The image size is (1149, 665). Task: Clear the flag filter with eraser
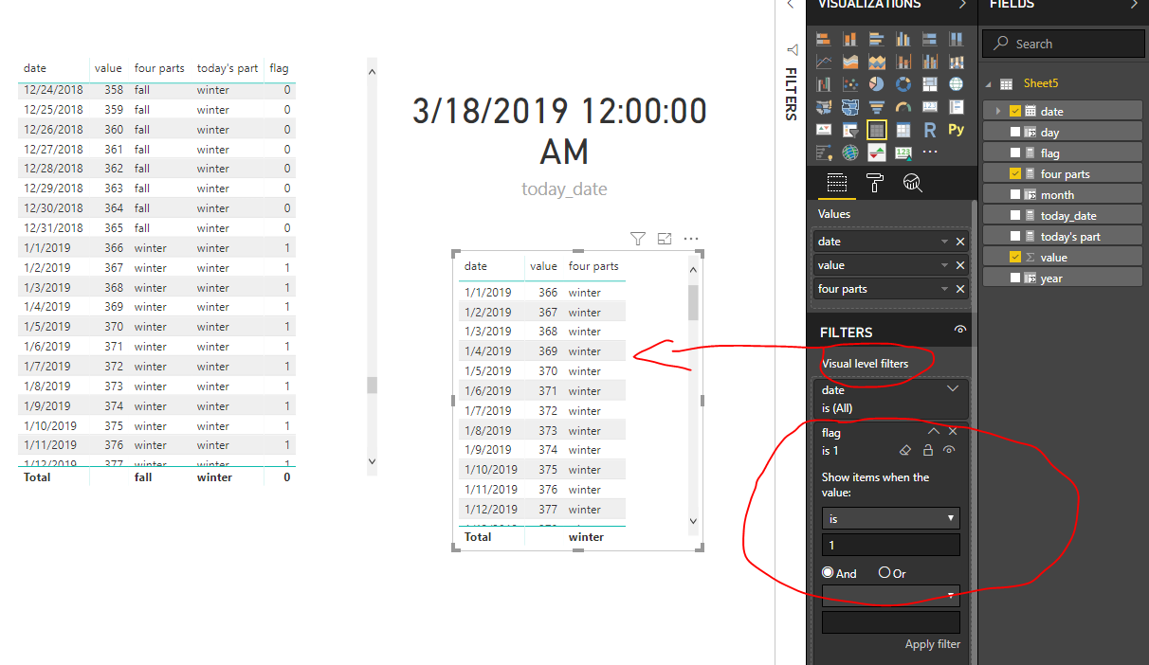tap(905, 451)
